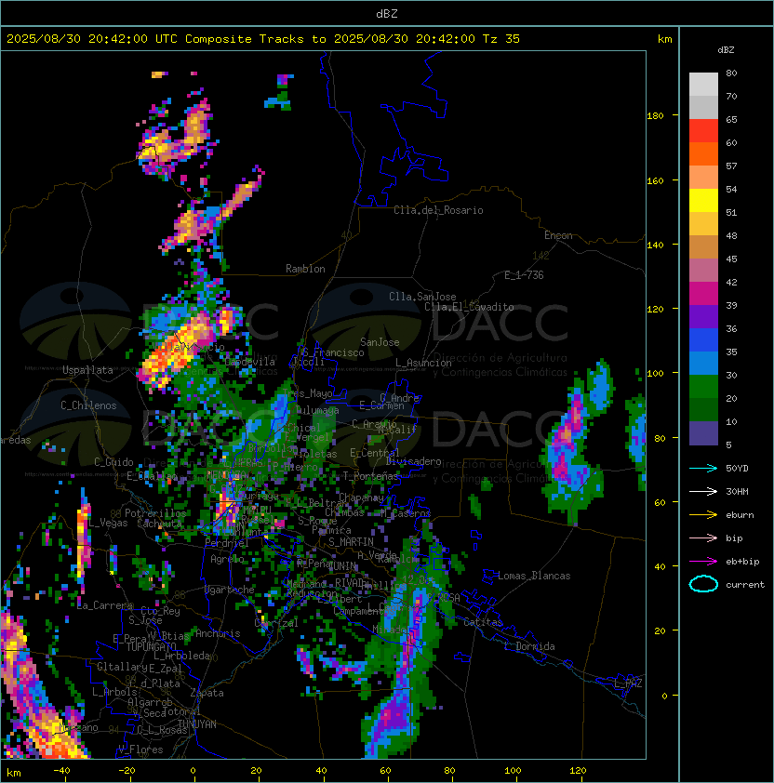Click the 'Tres_Mayo' place label

(307, 393)
